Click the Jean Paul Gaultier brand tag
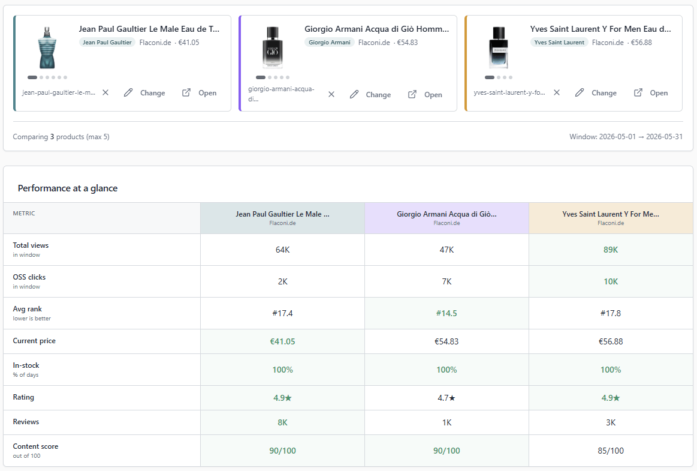 pyautogui.click(x=107, y=42)
